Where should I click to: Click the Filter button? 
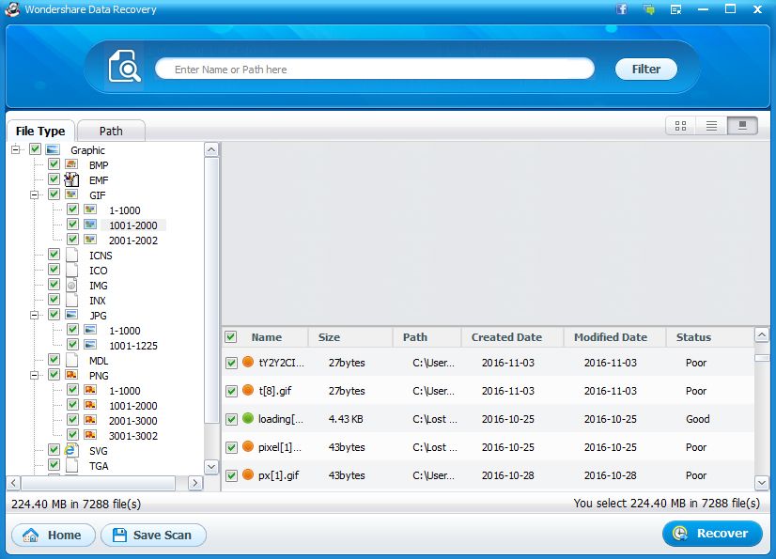pos(645,69)
